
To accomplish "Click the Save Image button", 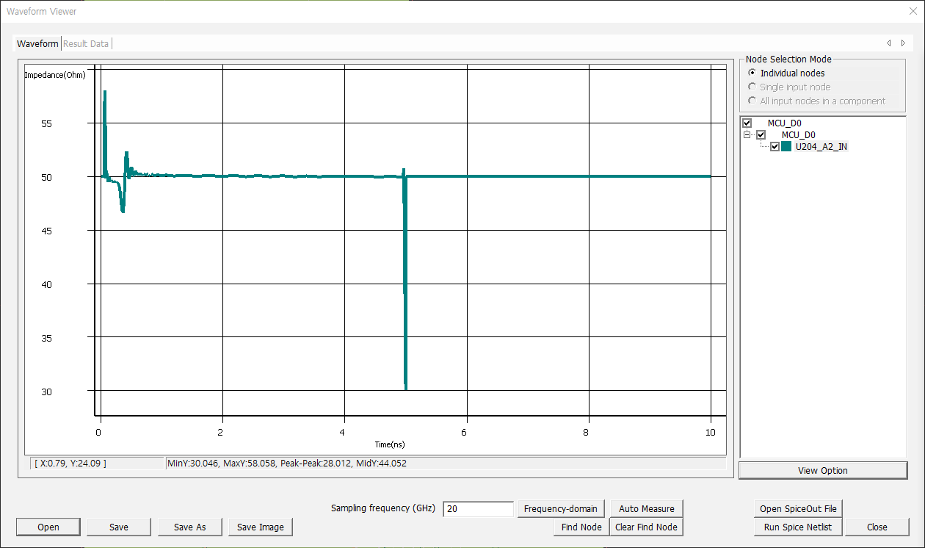I will click(261, 527).
